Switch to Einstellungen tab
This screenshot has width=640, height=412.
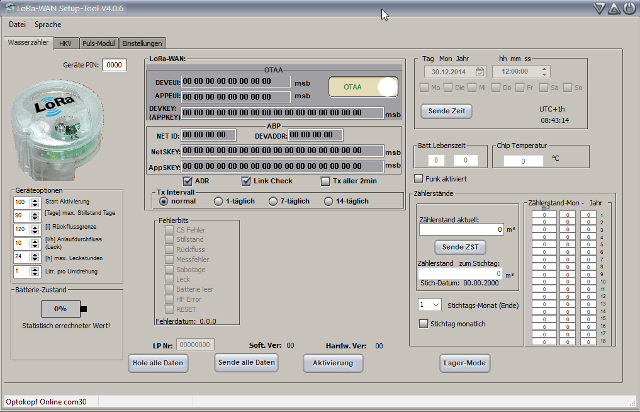(142, 43)
